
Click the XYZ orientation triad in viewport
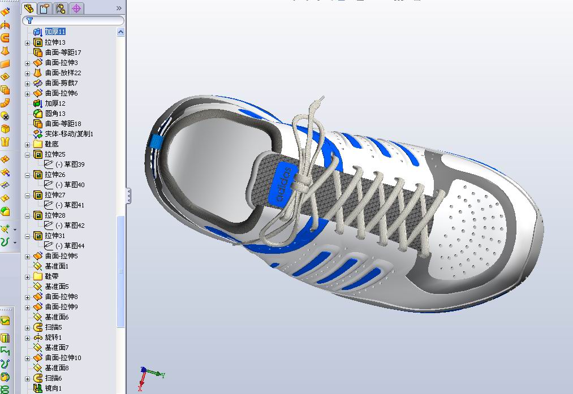pos(150,379)
